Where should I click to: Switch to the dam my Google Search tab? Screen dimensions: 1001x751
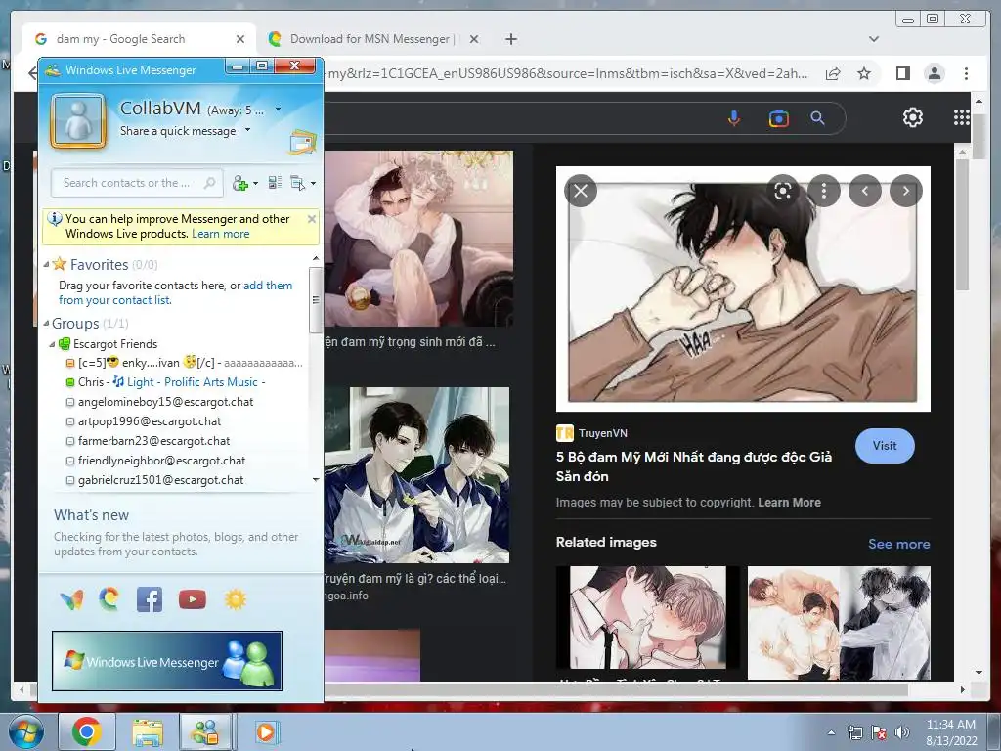pyautogui.click(x=137, y=39)
